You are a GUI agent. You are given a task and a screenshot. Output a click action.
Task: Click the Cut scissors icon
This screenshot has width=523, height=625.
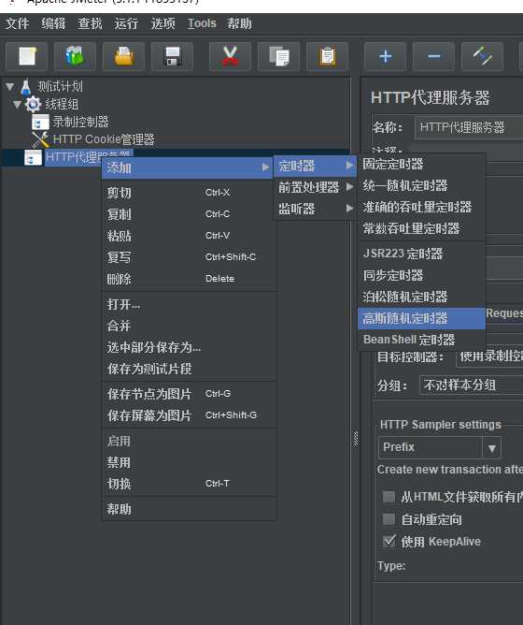(x=230, y=56)
